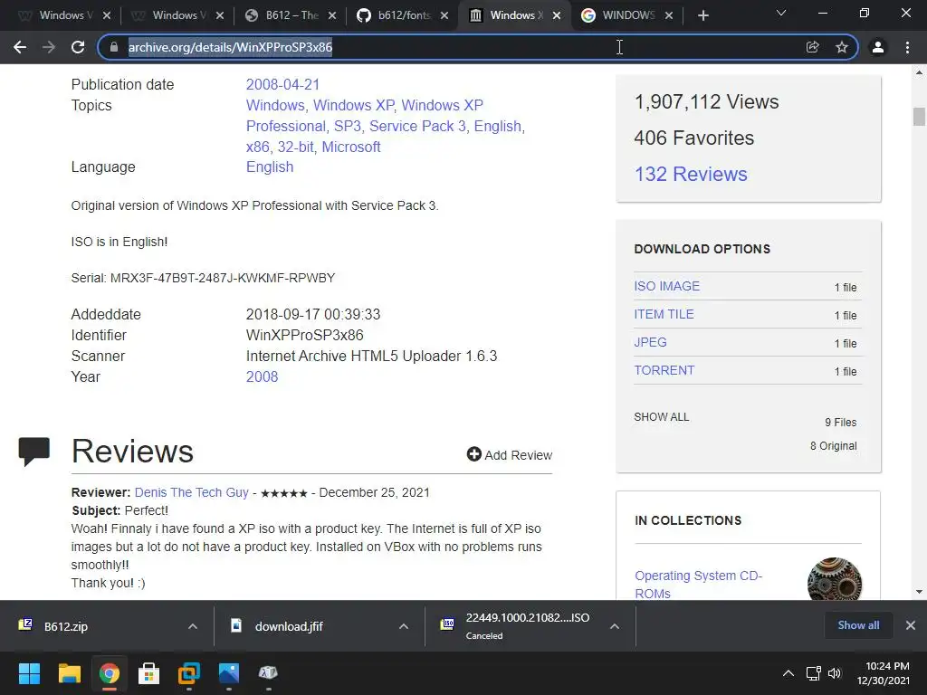Viewport: 927px width, 695px height.
Task: Open the Service Pack 3 topic link
Action: 417,127
